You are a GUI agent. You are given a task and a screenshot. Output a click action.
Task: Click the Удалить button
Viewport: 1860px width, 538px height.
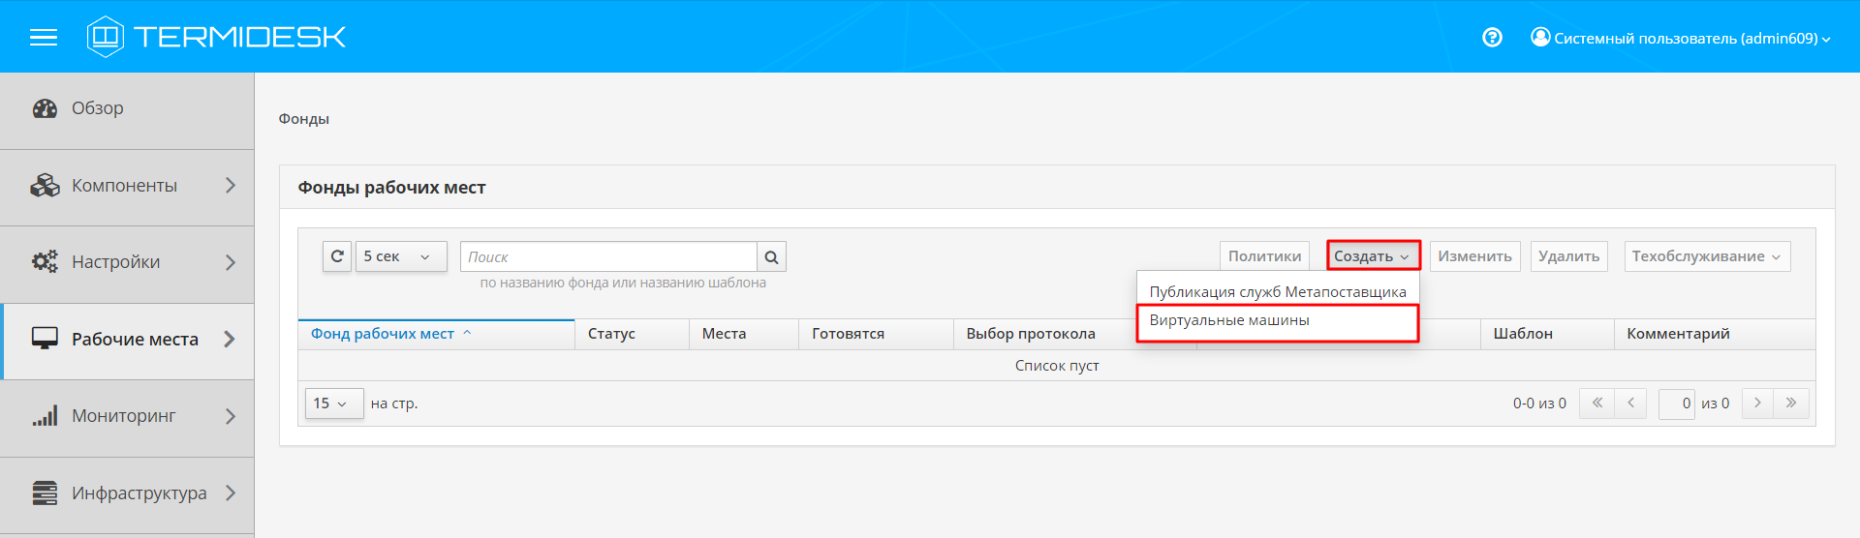(1568, 256)
